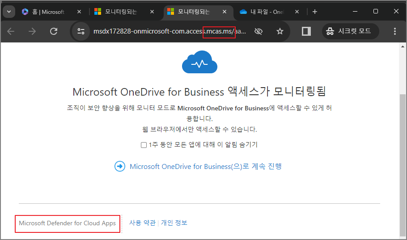Image resolution: width=407 pixels, height=240 pixels.
Task: Minimize the browser window
Action: (x=355, y=12)
